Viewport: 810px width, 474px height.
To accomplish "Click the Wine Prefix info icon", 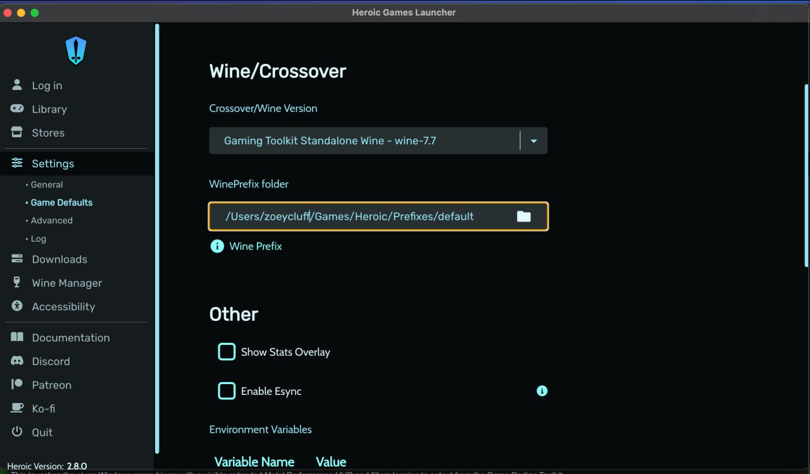I will tap(217, 246).
